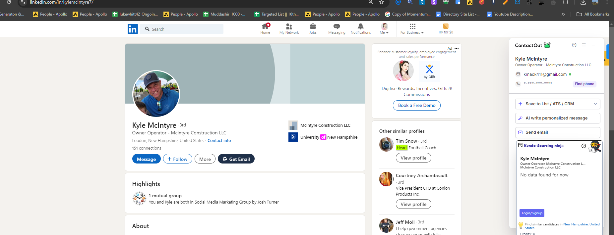Open All Bookmarks folder
Image resolution: width=614 pixels, height=235 pixels.
593,14
